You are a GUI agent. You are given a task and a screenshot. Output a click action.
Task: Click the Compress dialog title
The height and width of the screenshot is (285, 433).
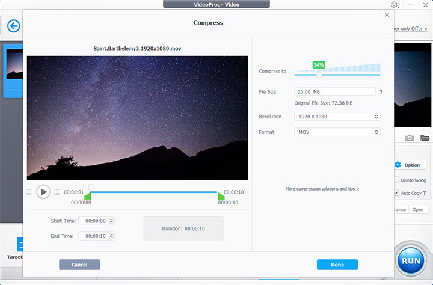coord(208,23)
